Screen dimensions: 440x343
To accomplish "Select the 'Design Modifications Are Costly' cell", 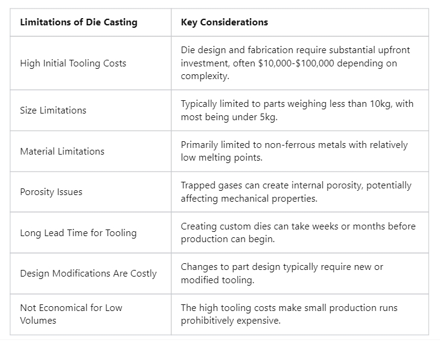I will click(x=88, y=274).
